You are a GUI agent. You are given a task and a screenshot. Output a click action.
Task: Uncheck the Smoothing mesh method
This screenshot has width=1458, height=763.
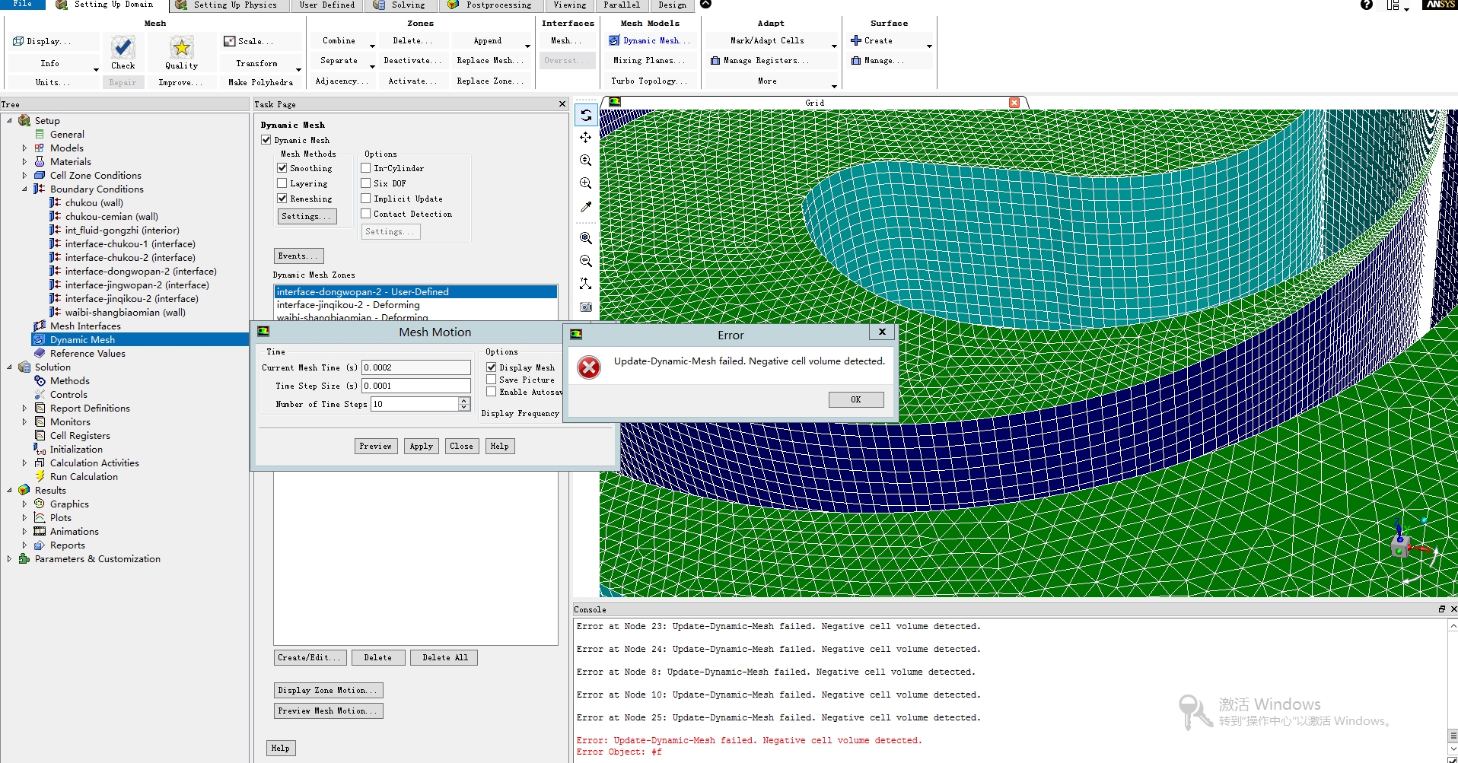(282, 168)
